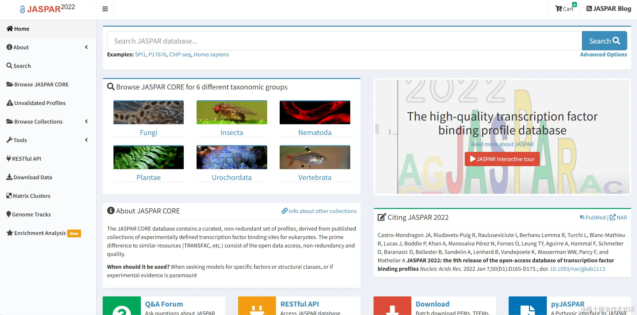Open Browse JASPAR CORE sidebar item
Viewport: 637px width, 315px height.
point(48,84)
